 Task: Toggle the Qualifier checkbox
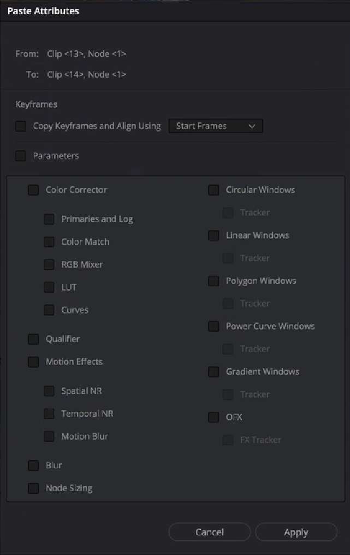pos(33,339)
